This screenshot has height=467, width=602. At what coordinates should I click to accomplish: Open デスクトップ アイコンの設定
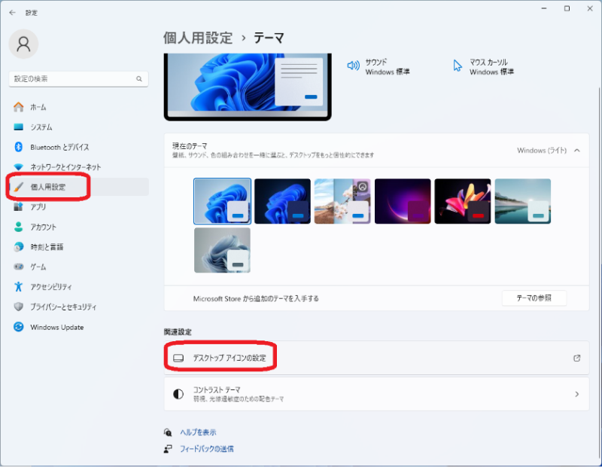[x=230, y=358]
